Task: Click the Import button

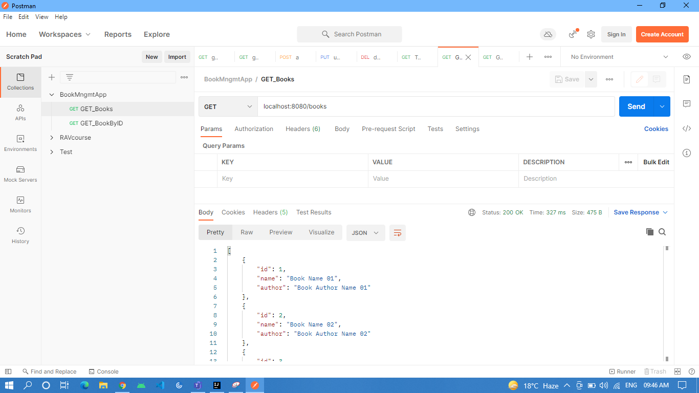Action: [x=177, y=57]
